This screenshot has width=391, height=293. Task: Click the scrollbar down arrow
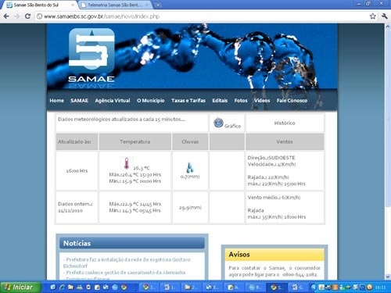pyautogui.click(x=387, y=277)
